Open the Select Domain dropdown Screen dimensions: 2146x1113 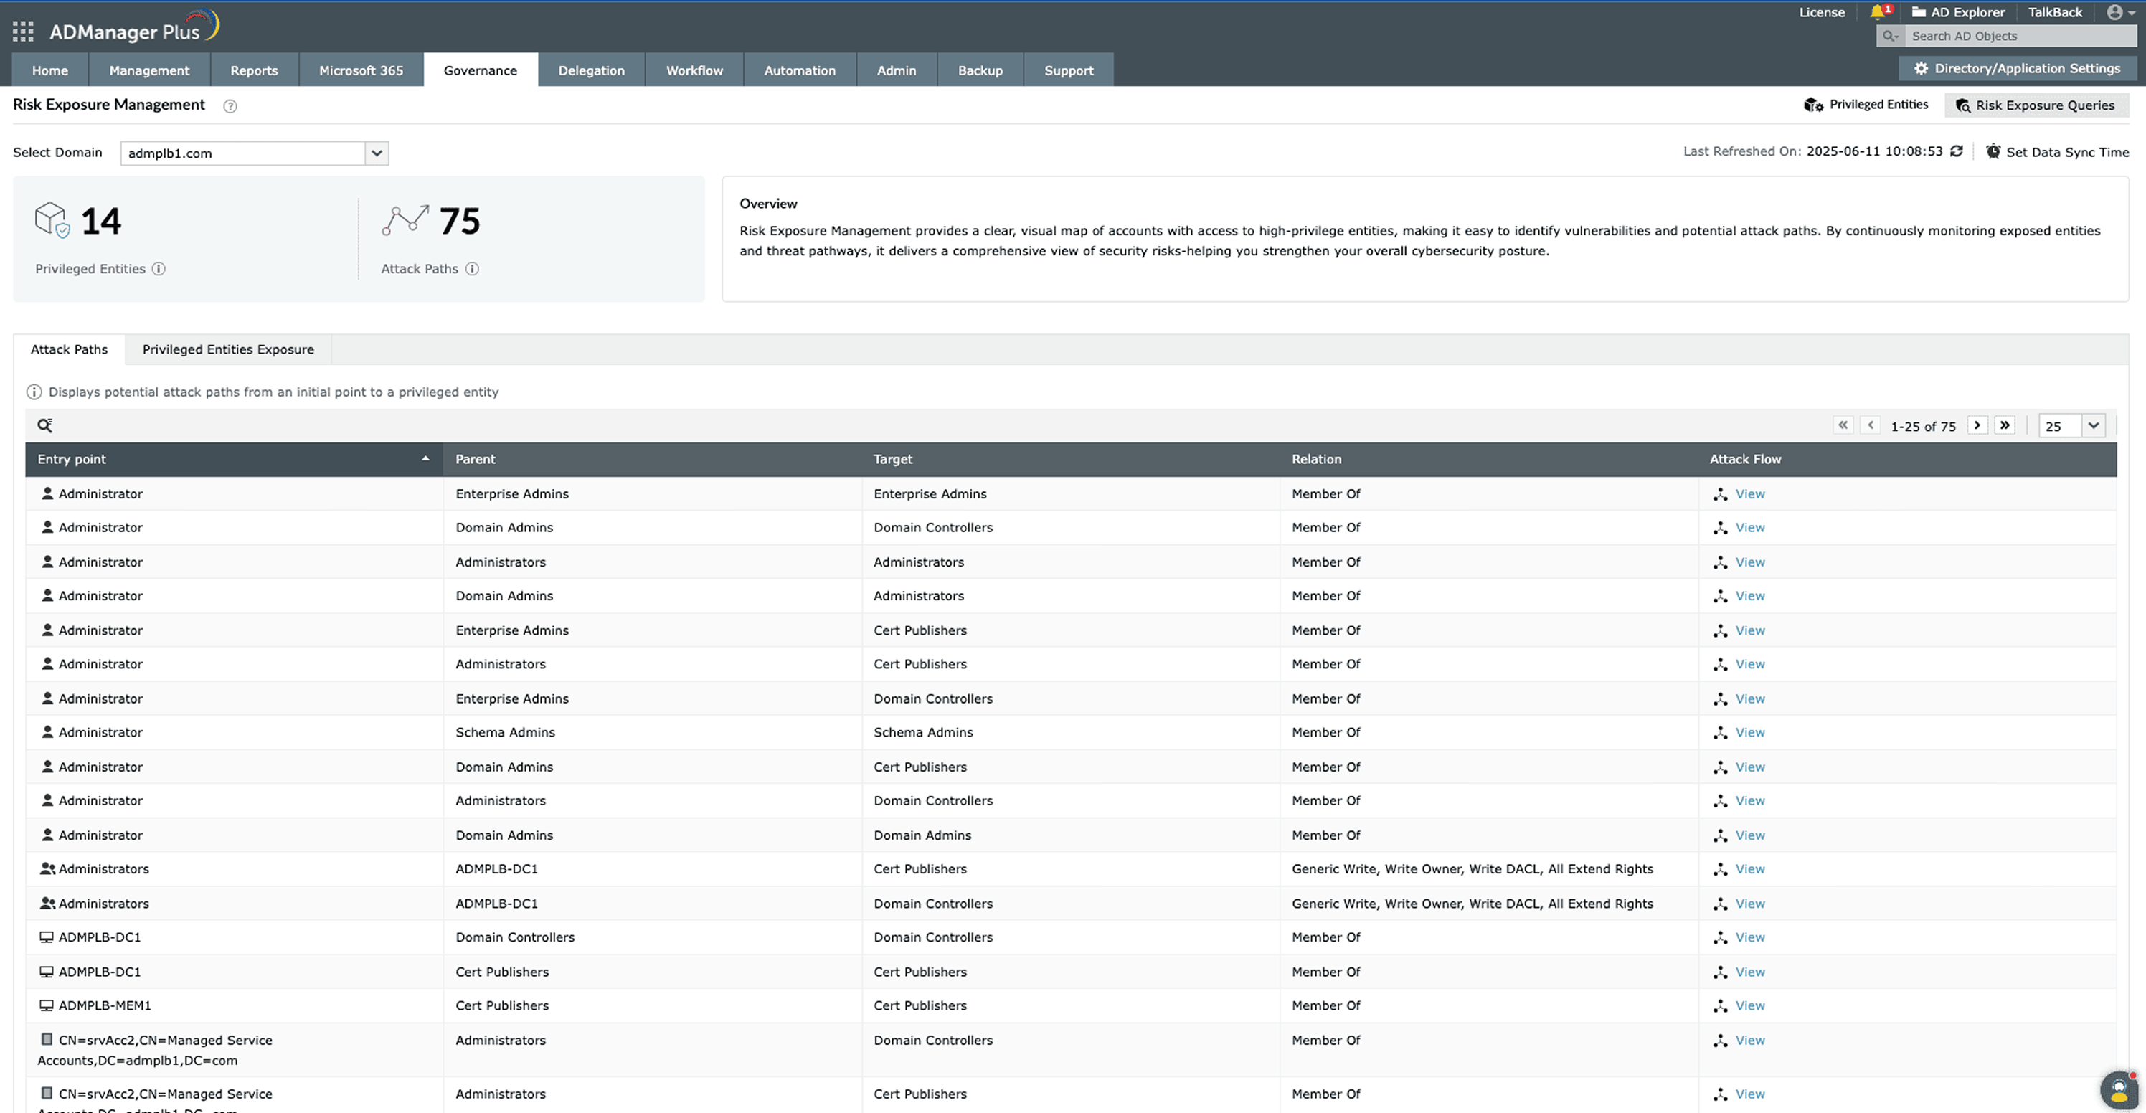pos(377,153)
